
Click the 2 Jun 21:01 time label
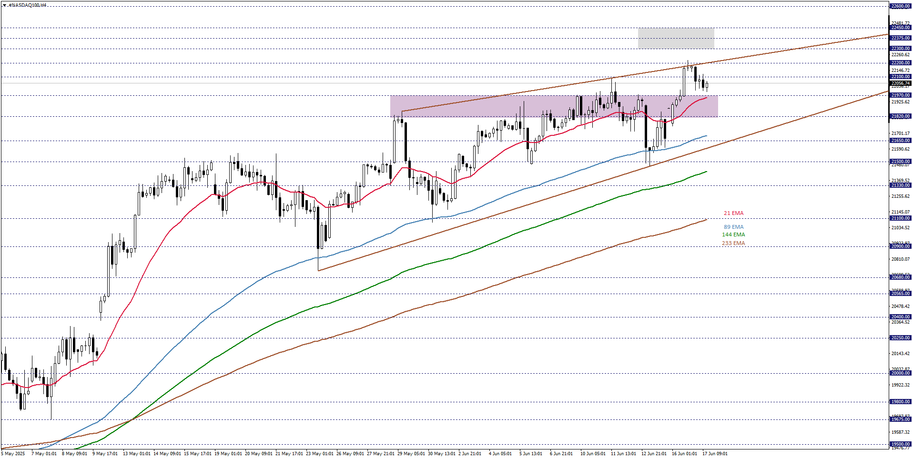(470, 454)
